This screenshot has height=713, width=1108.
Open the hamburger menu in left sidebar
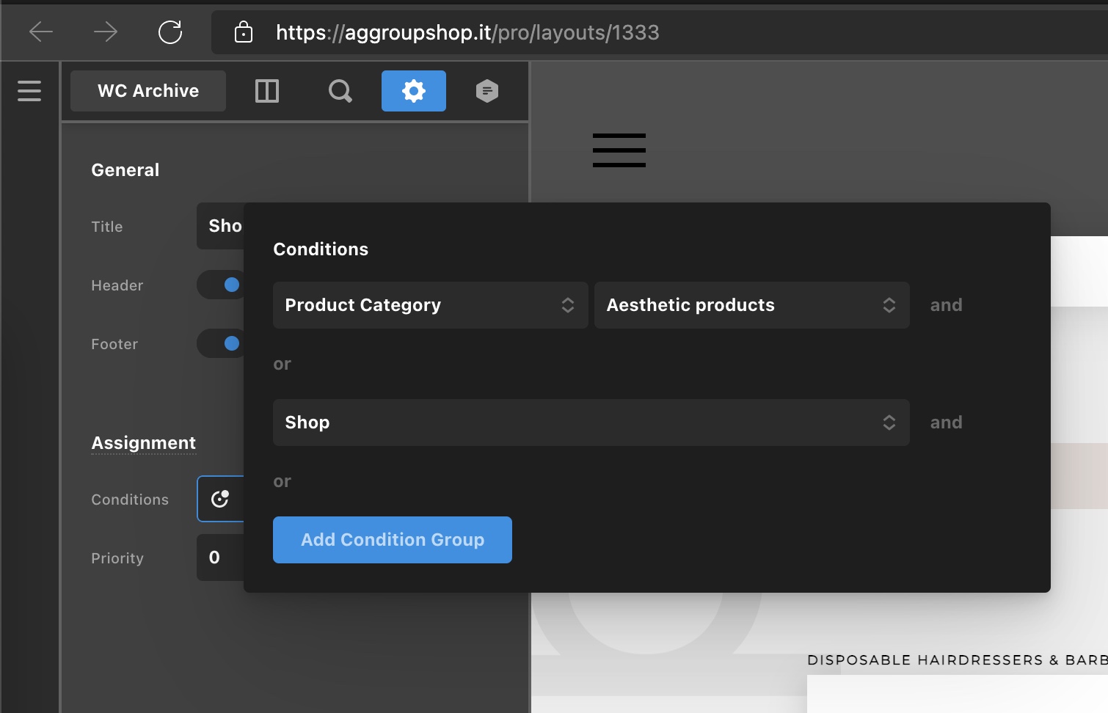(x=29, y=91)
